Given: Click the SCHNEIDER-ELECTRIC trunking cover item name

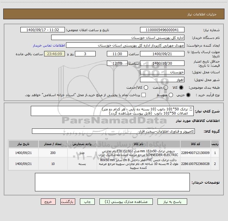Looking at the screenshot, I should pyautogui.click(x=139, y=153).
